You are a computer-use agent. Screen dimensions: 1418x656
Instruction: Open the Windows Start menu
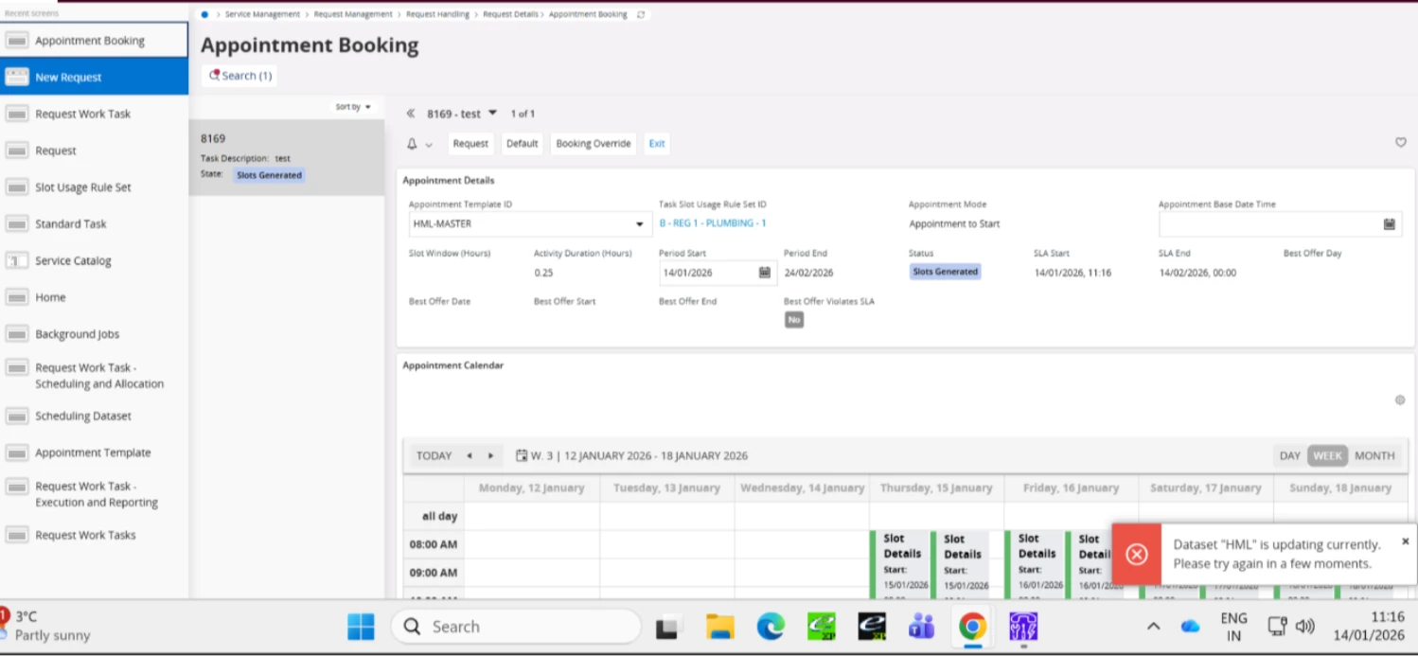point(361,627)
